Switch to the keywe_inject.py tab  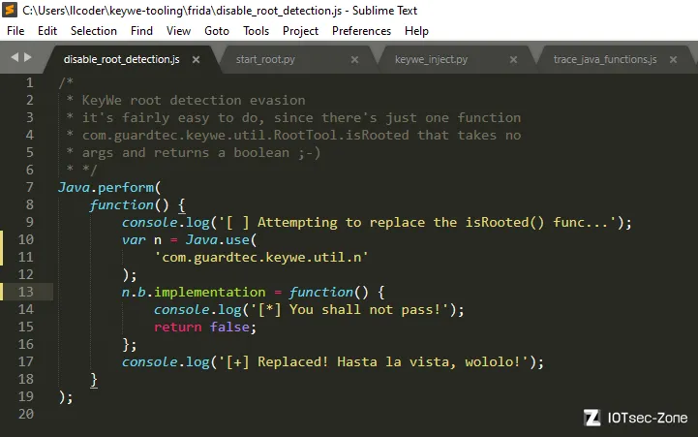(x=432, y=59)
